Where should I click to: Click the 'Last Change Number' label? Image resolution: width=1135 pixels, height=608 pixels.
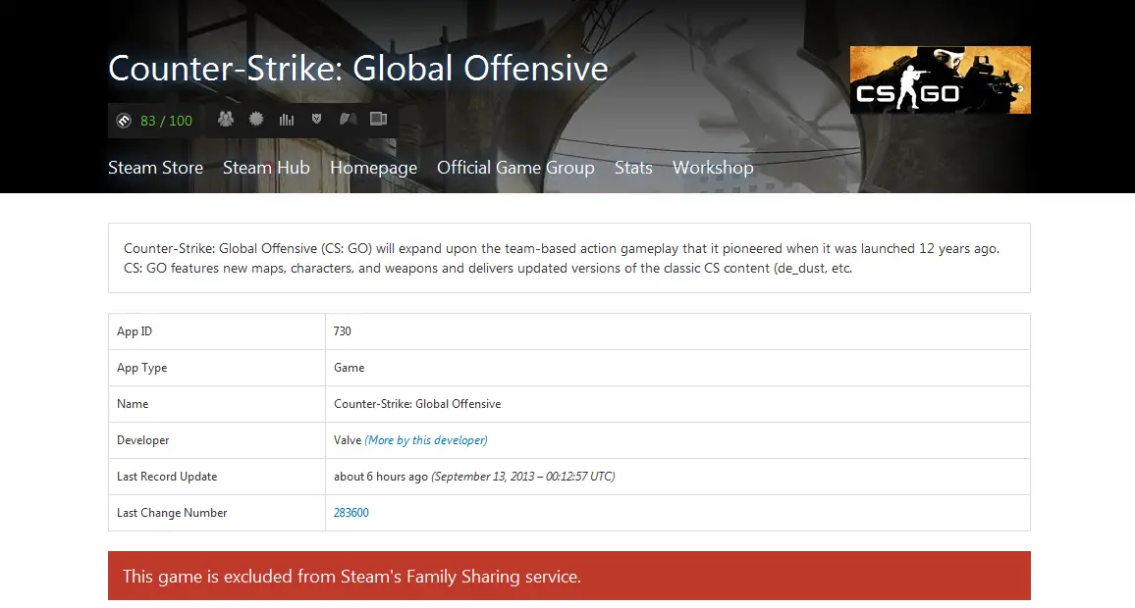(172, 513)
